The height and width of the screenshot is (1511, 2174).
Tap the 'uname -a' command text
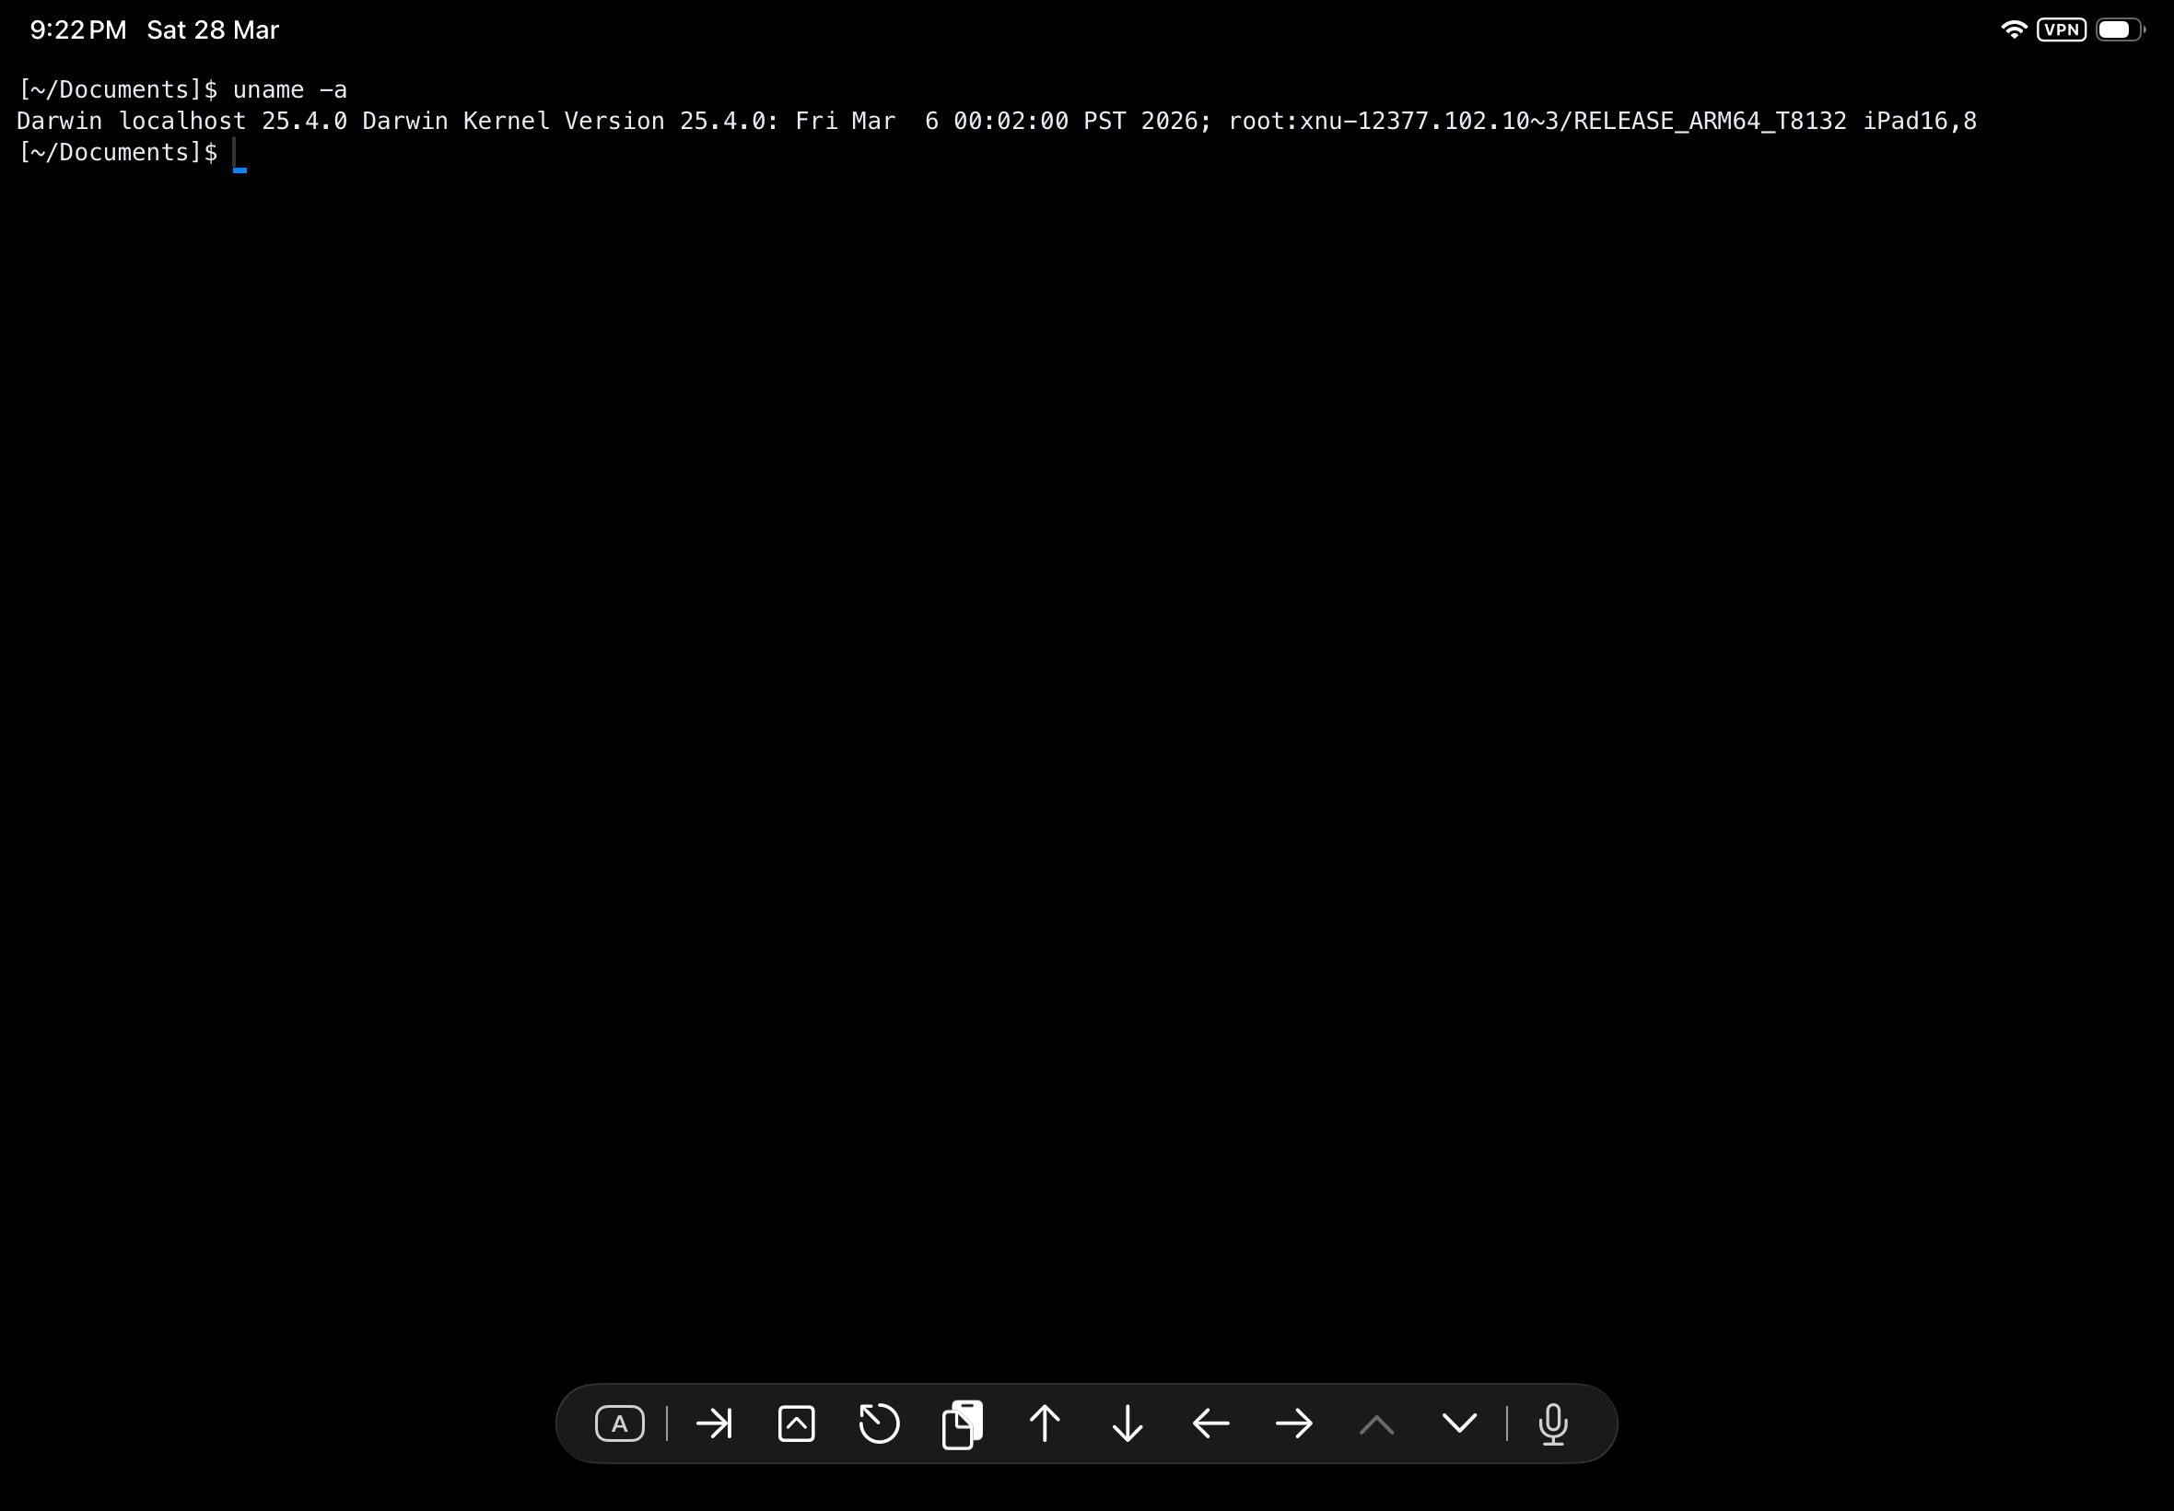289,90
